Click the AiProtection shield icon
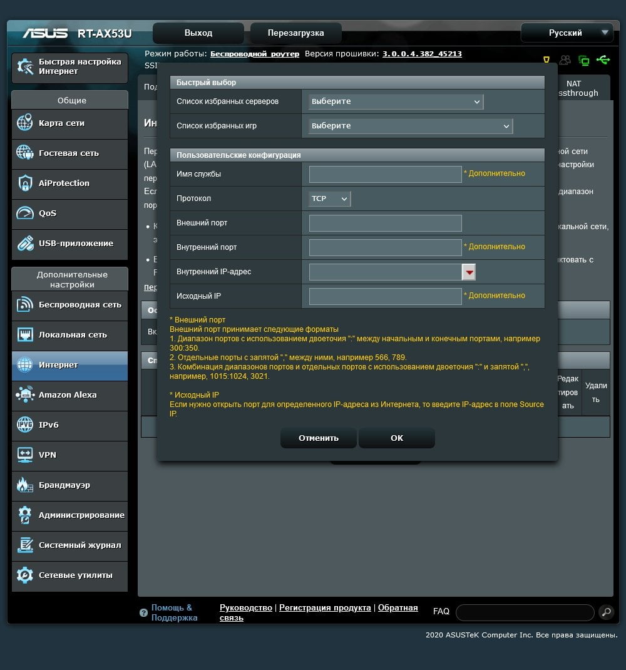Screen dimensions: 626x670 coord(25,183)
